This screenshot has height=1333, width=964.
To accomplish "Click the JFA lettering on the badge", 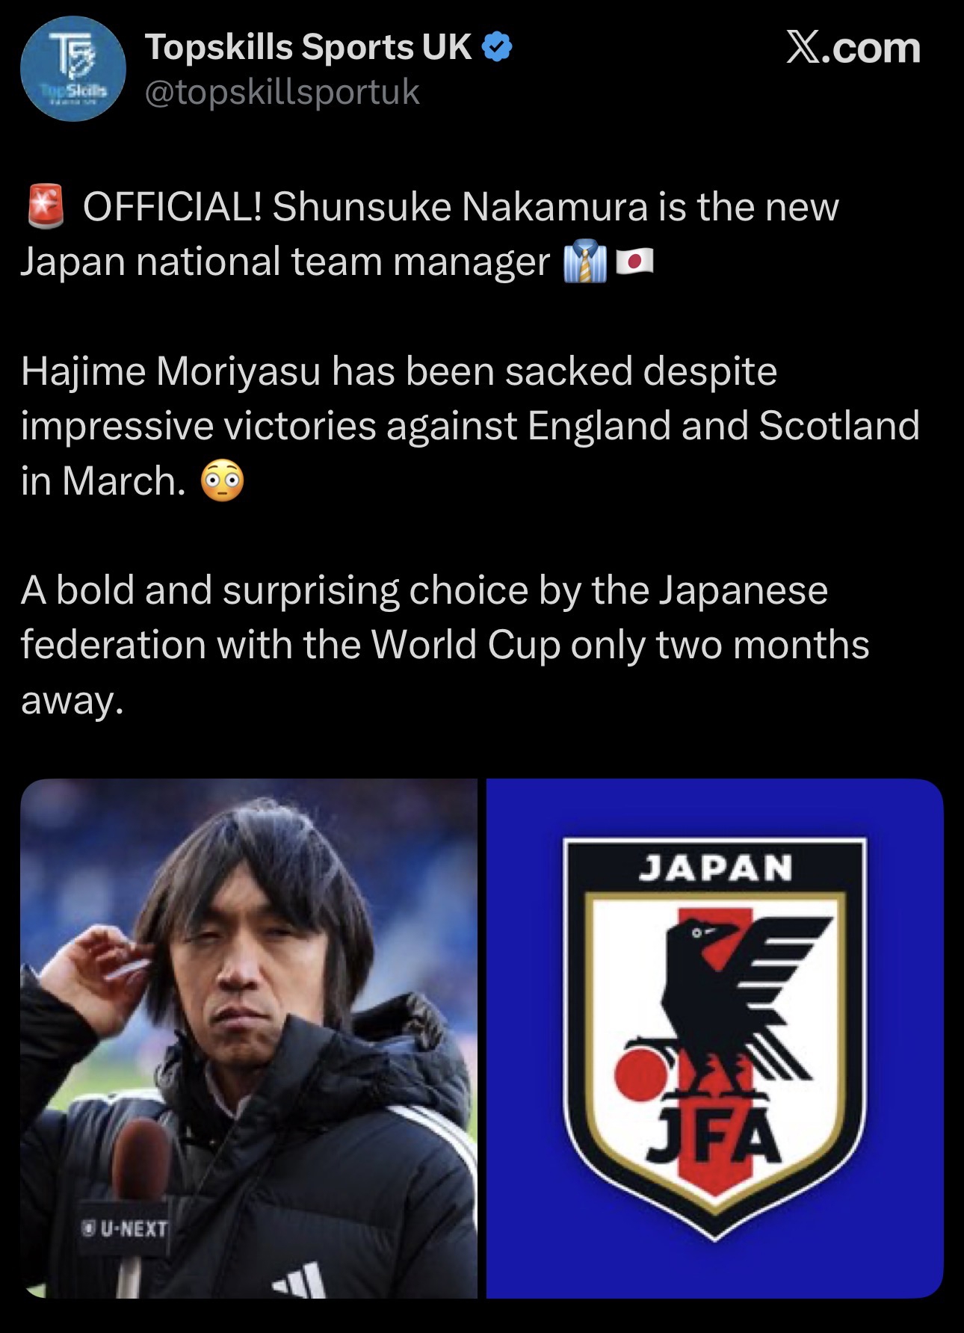I will (x=714, y=1136).
